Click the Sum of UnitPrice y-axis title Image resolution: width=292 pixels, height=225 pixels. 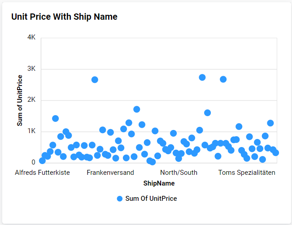[x=20, y=100]
